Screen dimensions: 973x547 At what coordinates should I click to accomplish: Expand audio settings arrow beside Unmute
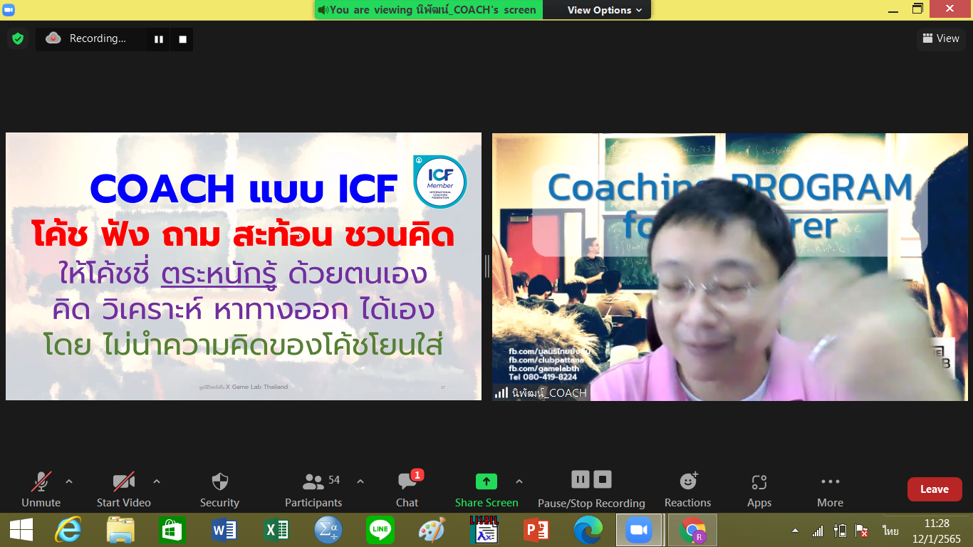[x=69, y=481]
